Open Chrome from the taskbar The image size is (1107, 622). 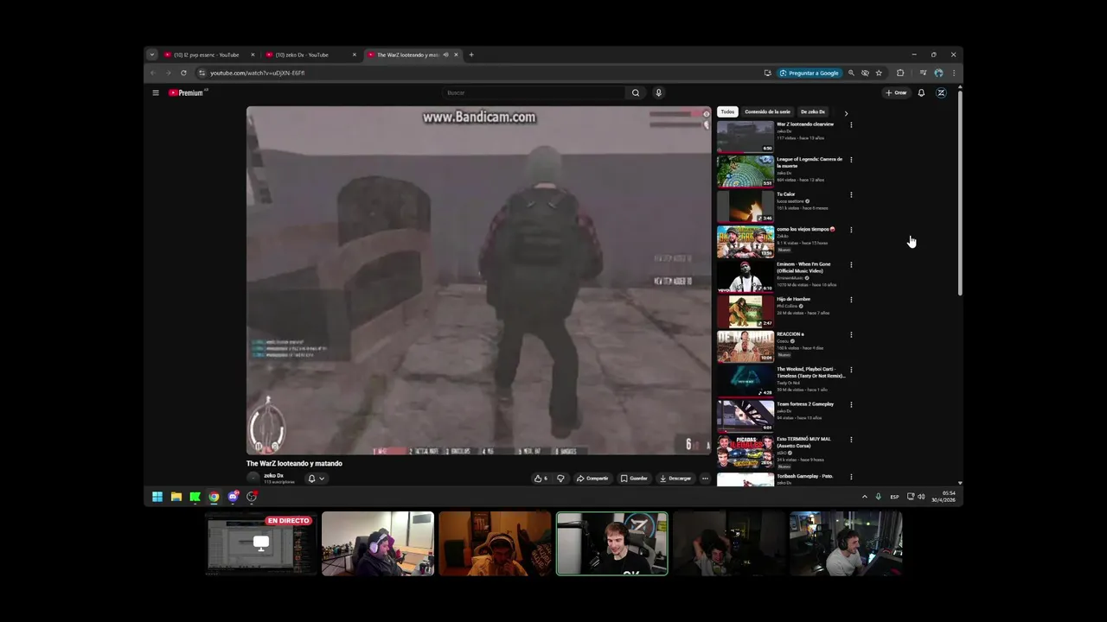pos(214,497)
